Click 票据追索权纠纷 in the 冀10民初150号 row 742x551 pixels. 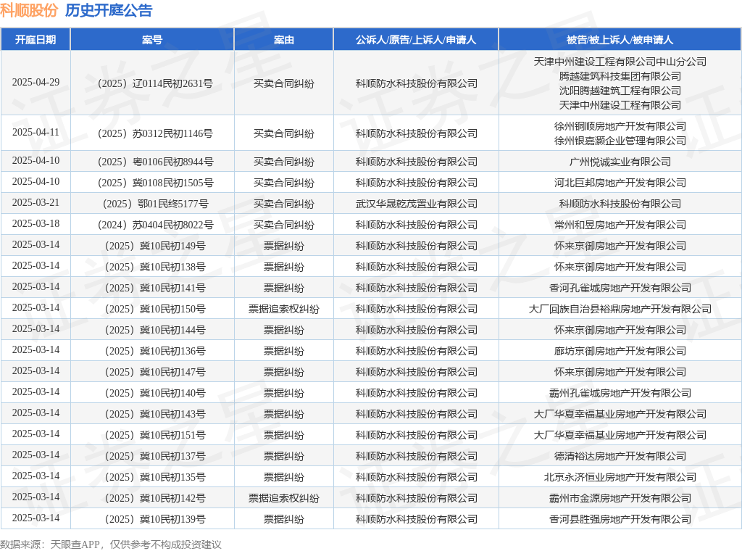[x=284, y=309]
